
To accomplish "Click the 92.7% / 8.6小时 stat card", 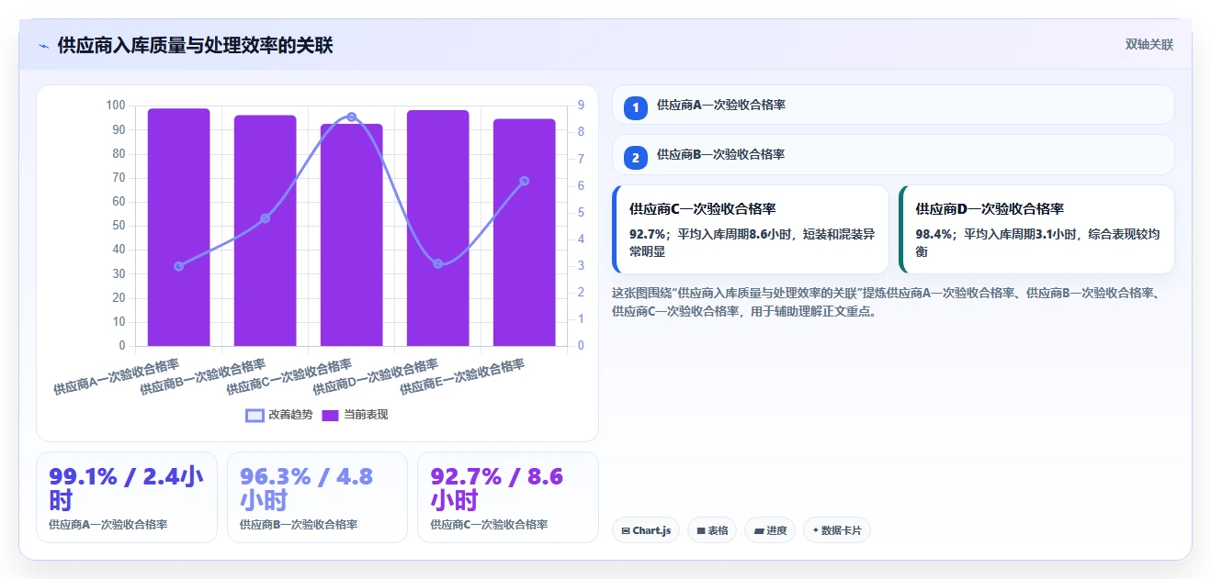I will click(x=508, y=496).
